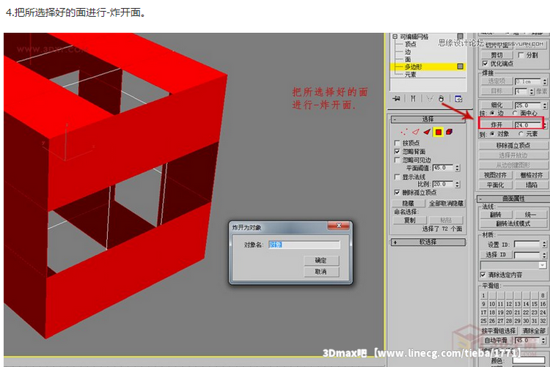Click the 细化 button
Image resolution: width=550 pixels, height=367 pixels.
(496, 105)
